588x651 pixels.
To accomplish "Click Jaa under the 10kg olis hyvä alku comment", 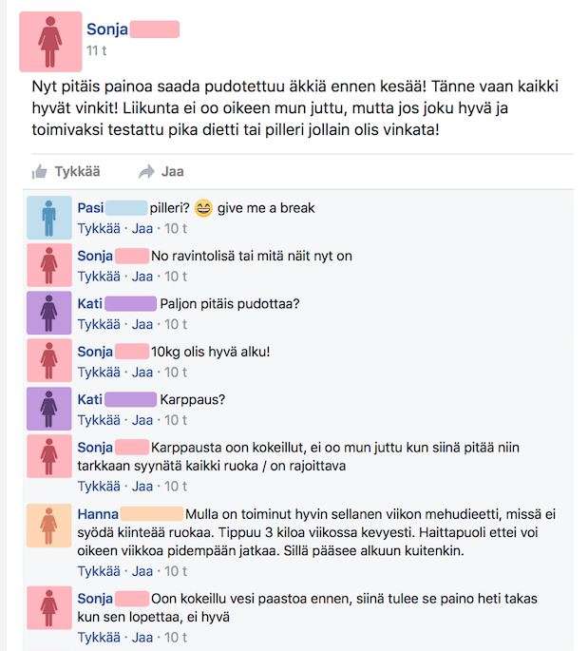I will pyautogui.click(x=142, y=373).
